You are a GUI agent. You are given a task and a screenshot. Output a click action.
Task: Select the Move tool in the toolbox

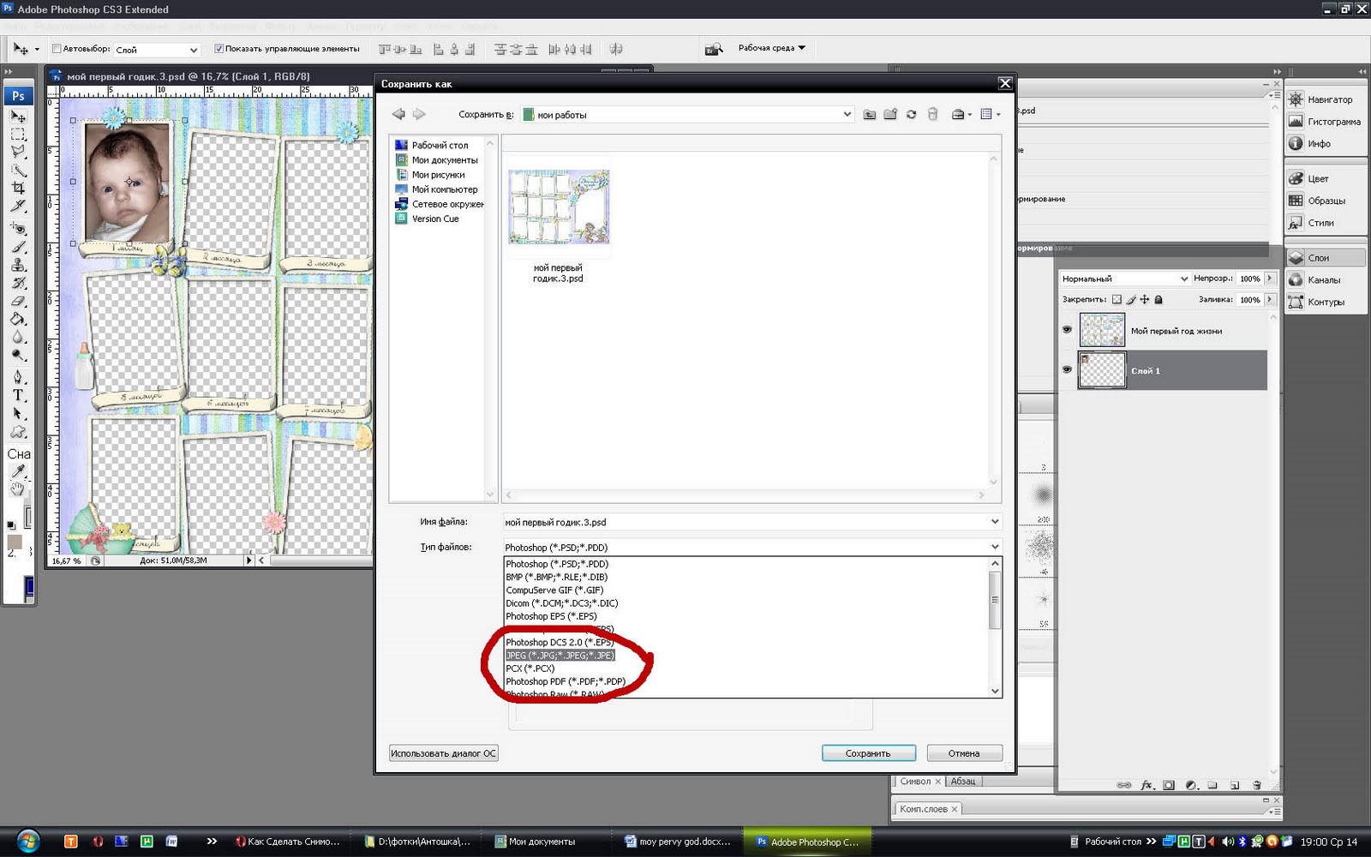tap(18, 116)
